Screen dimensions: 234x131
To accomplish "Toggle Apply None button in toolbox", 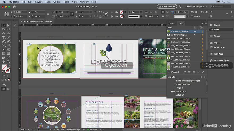I will click(9, 80).
